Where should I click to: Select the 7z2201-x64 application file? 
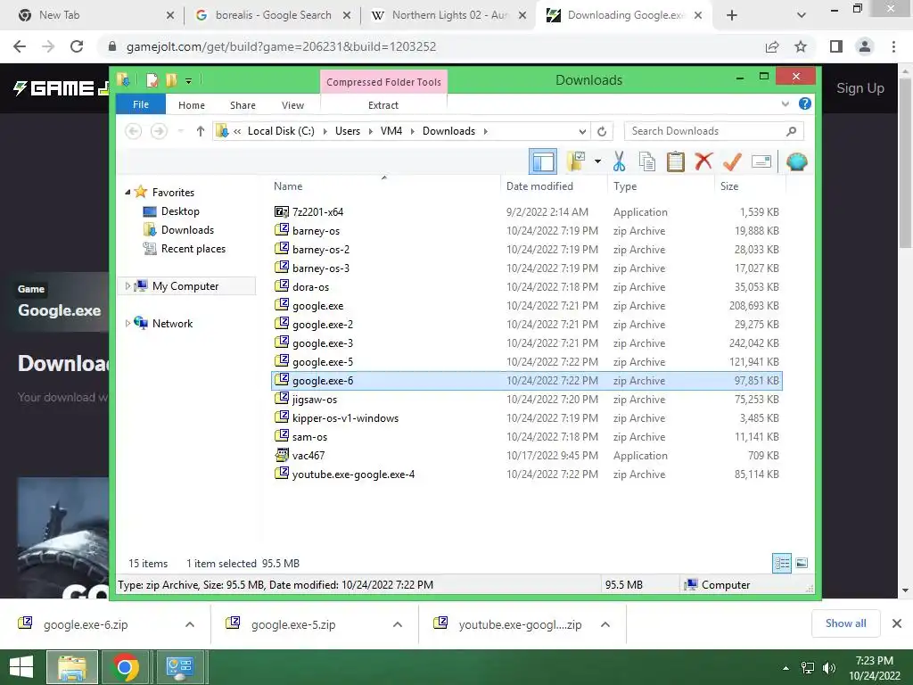click(x=526, y=212)
